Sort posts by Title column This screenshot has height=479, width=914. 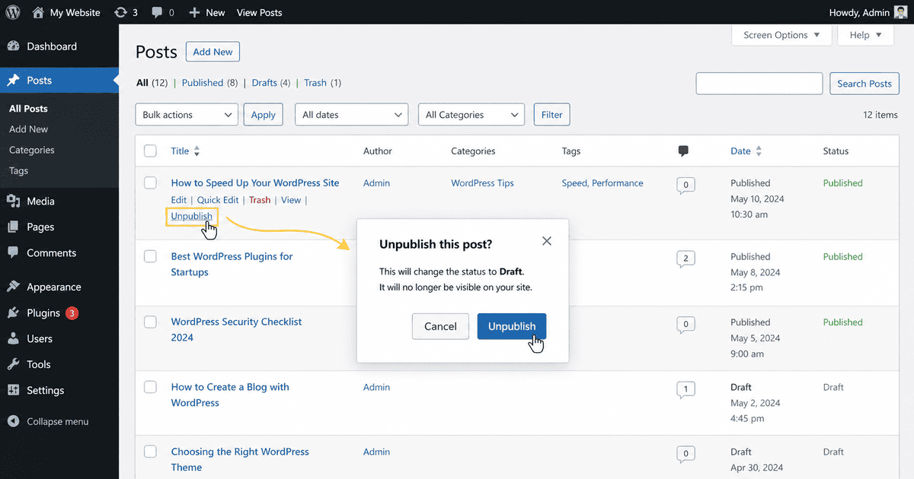pos(185,151)
